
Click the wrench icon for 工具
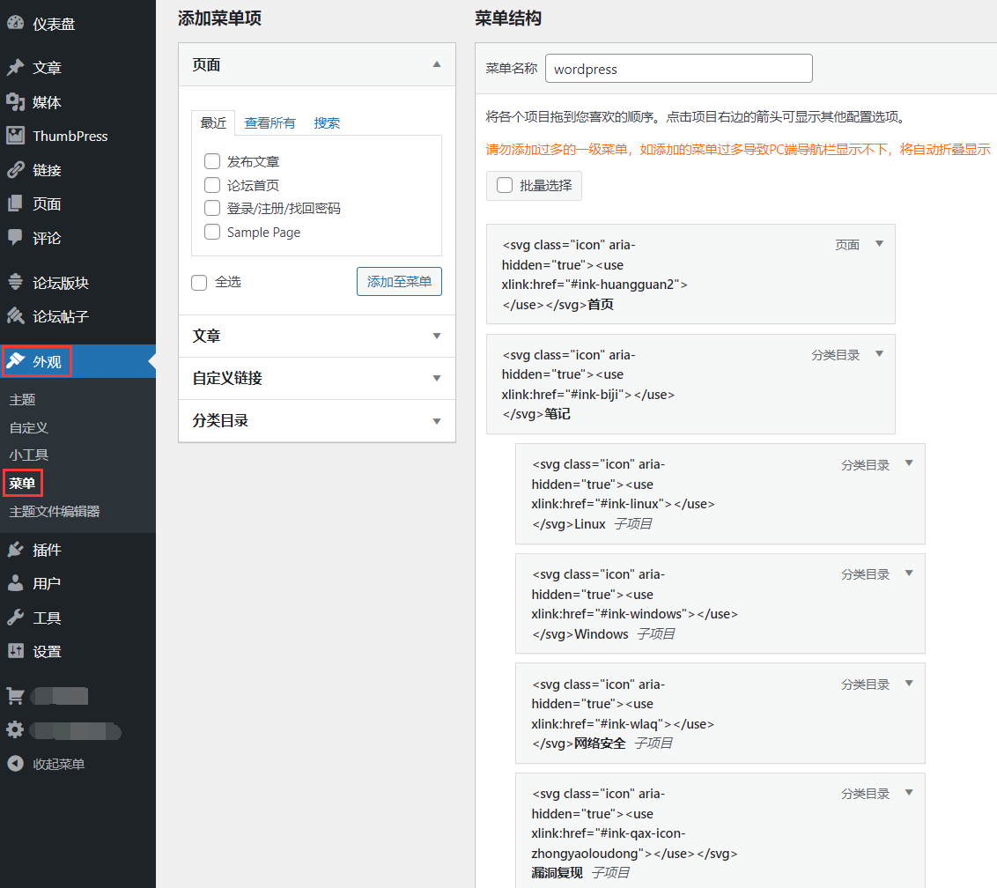point(15,618)
